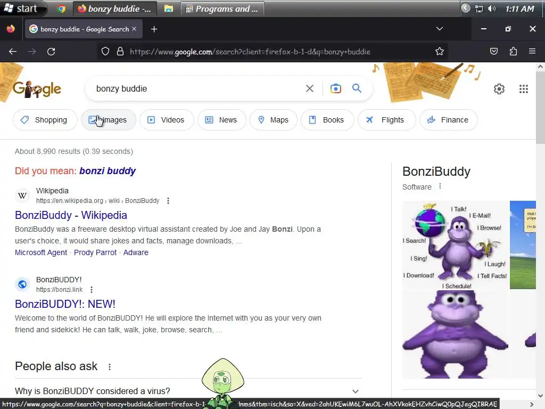Click the Google doodle logo
This screenshot has width=545, height=409.
(37, 89)
